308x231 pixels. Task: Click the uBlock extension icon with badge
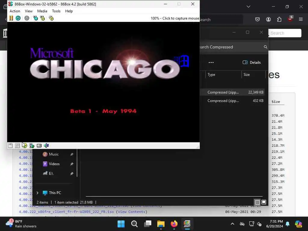290,19
